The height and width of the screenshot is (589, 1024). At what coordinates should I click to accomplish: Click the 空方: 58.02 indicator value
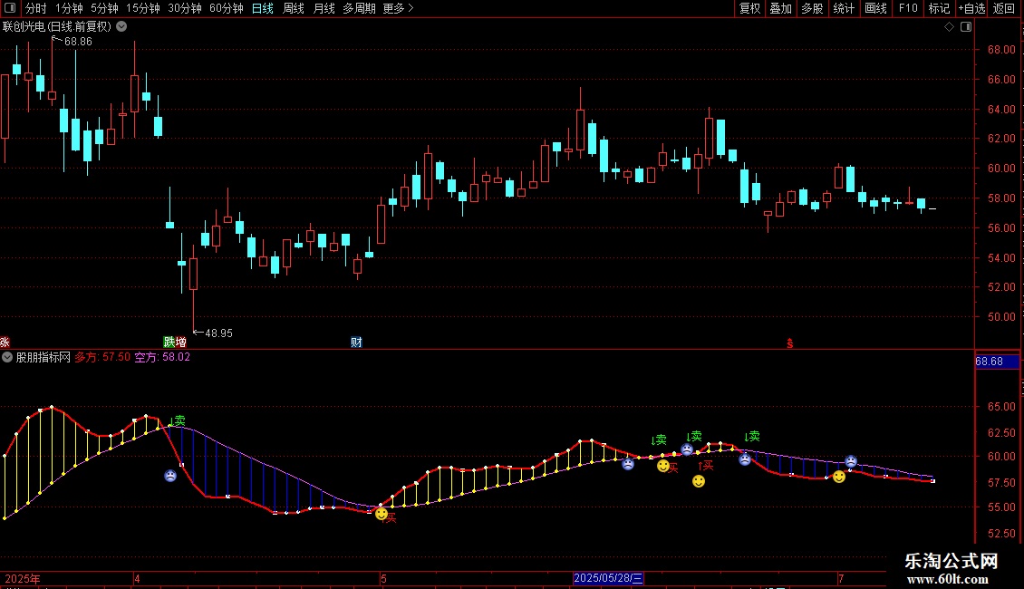point(162,357)
